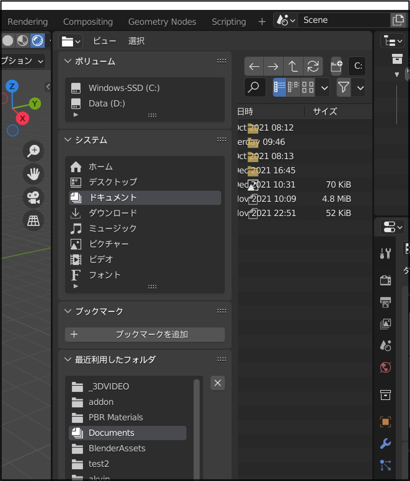Screen dimensions: 410x481
Task: Click the Scene name field
Action: (x=344, y=20)
